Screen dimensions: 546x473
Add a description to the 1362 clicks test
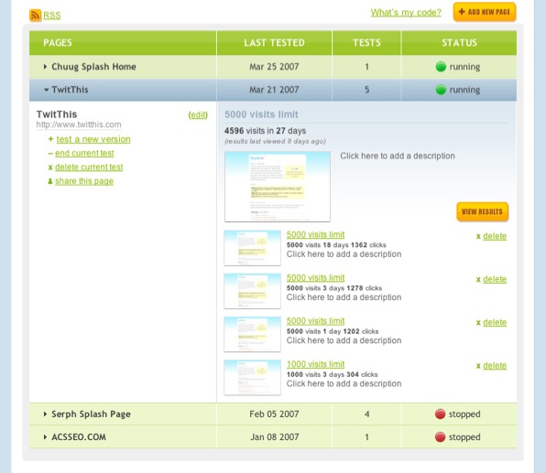click(344, 254)
